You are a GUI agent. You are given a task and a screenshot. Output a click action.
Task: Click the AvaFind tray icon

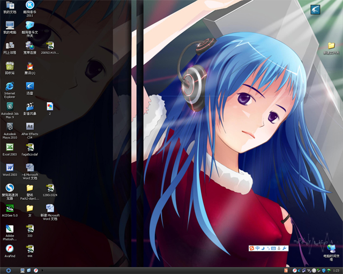[295, 271]
